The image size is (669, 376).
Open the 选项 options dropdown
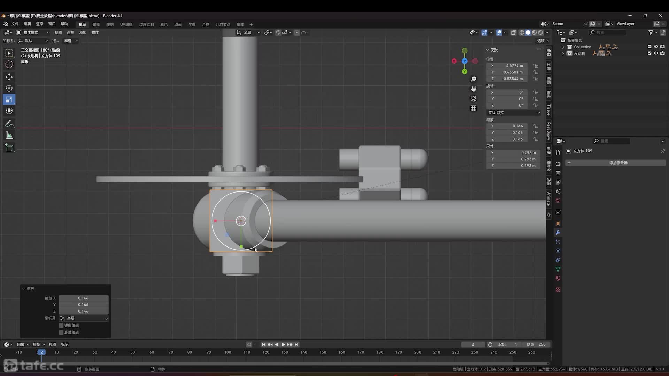pyautogui.click(x=543, y=41)
